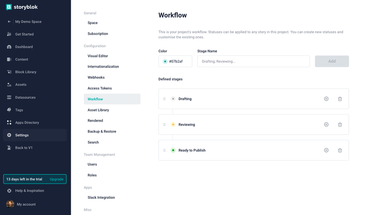Screen dimensions: 369x215
Task: Click drag handle of Ready to Publish
Action: coord(164,150)
